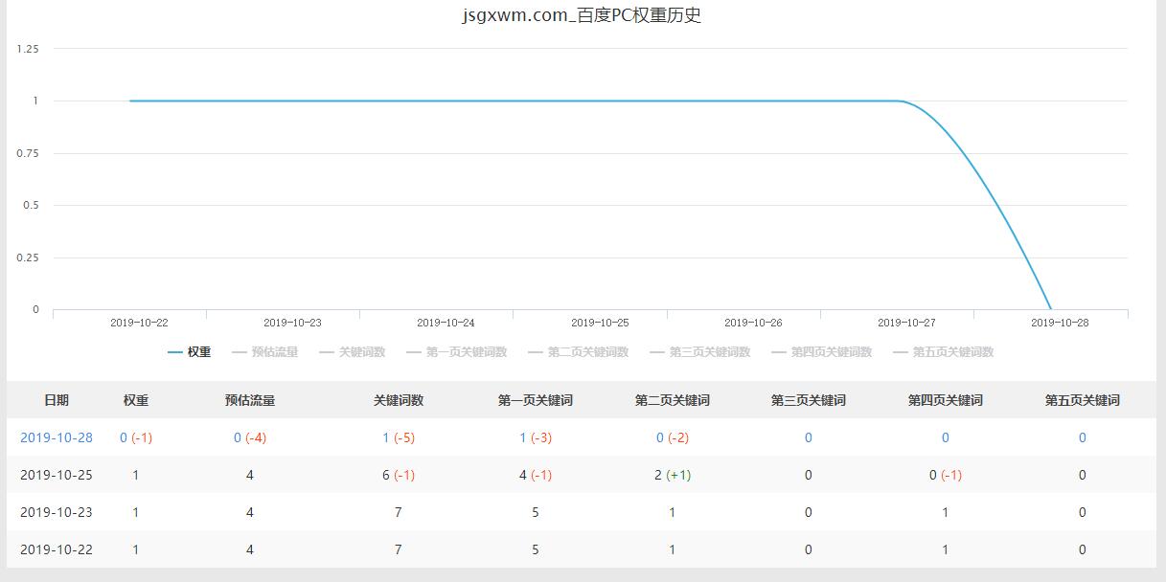Click the 权重 table column header

coord(136,400)
